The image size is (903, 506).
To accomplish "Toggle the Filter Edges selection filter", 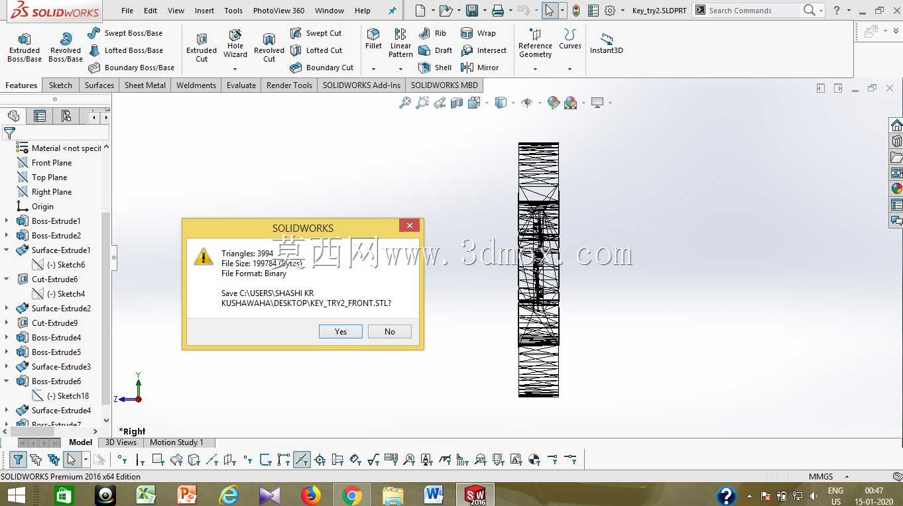I will (140, 460).
